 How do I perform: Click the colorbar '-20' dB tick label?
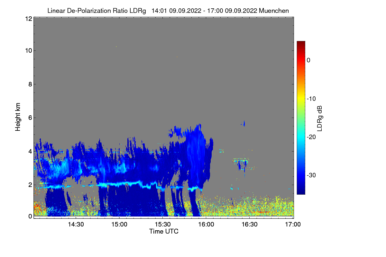tap(311, 137)
